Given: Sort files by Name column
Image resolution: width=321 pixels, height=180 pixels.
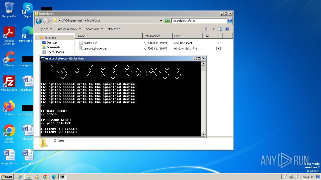Looking at the screenshot, I should (x=108, y=36).
